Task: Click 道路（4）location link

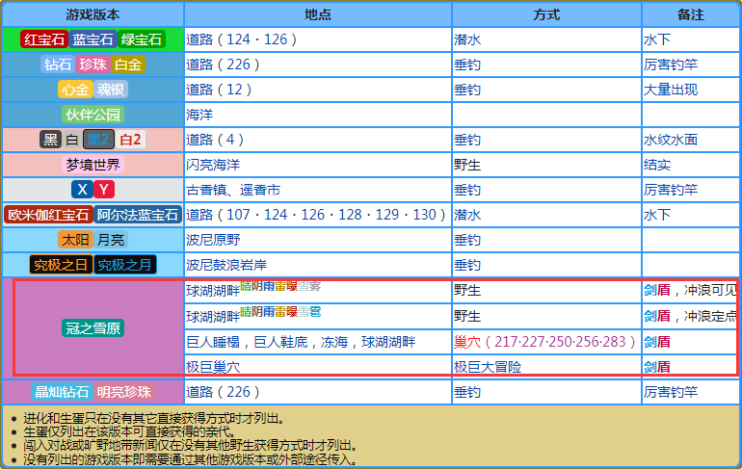Action: pyautogui.click(x=215, y=140)
